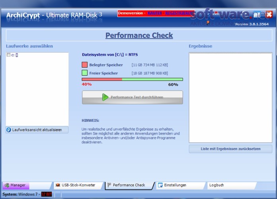Click the HINWEIS: heading
277x199 pixels.
(90, 121)
